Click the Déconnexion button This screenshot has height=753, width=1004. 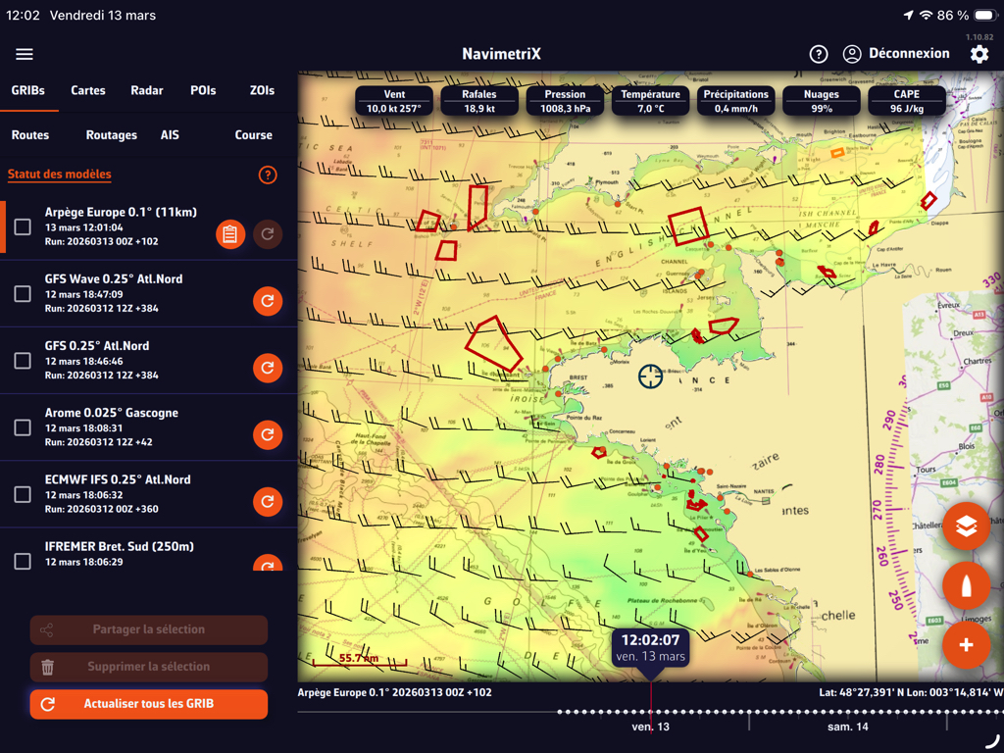896,54
